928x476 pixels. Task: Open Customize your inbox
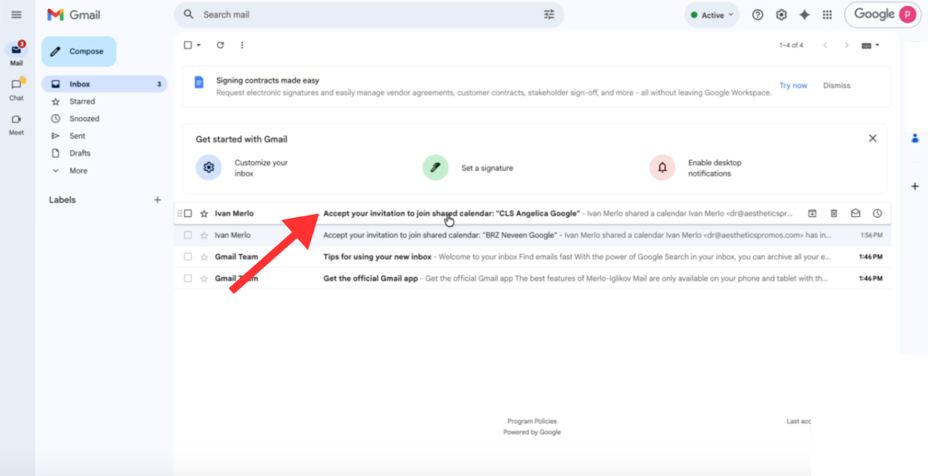(x=242, y=168)
